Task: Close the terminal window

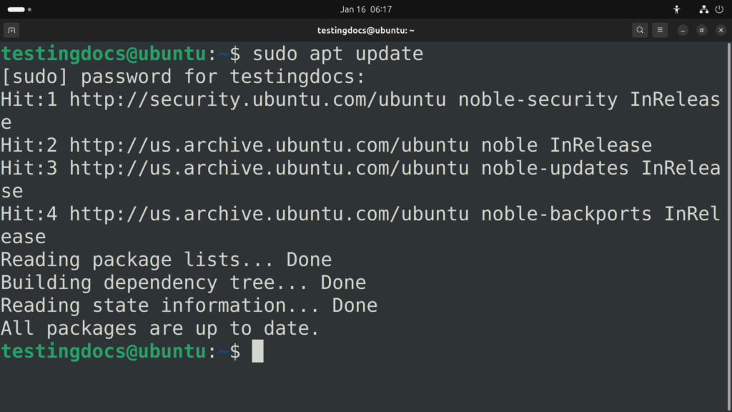Action: click(x=720, y=30)
